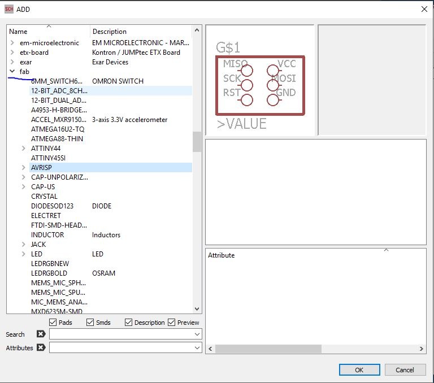Collapse the fab library
434x383 pixels.
pos(12,71)
